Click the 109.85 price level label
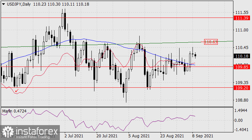The width and height of the screenshot is (252, 140). (x=241, y=67)
